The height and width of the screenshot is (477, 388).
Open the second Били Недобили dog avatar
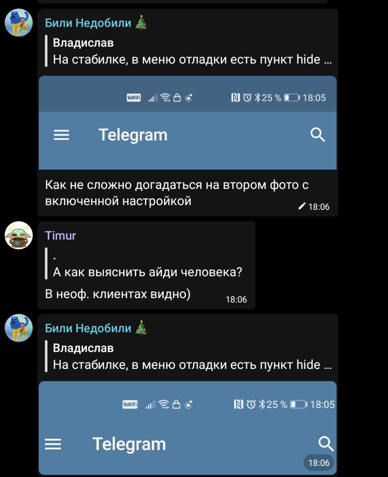(19, 328)
